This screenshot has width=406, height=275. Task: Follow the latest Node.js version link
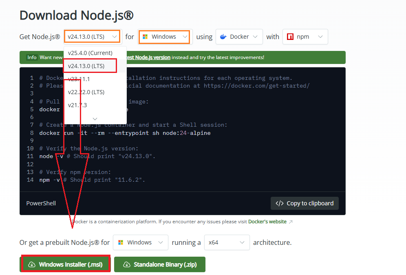point(148,57)
